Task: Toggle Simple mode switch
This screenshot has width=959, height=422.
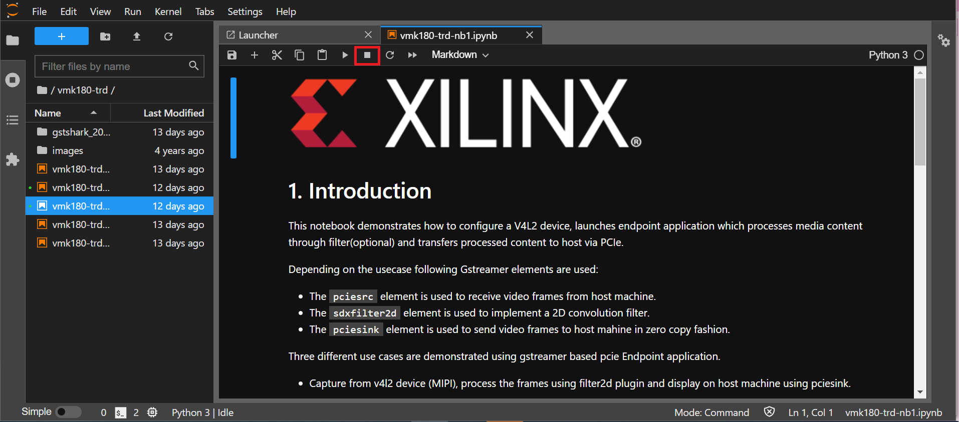Action: tap(68, 411)
